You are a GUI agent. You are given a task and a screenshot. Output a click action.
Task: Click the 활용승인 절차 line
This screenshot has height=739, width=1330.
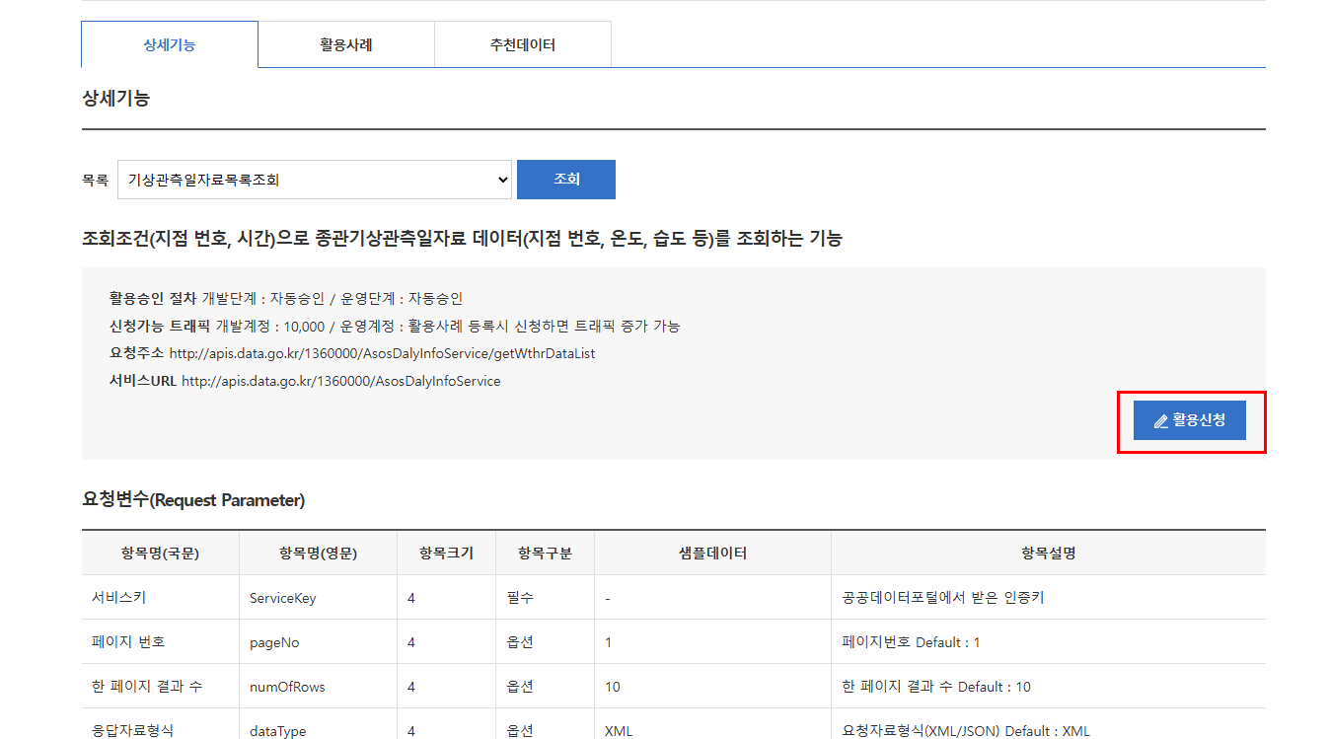(286, 298)
